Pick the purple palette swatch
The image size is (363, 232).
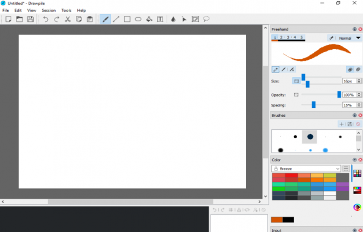pos(342,185)
